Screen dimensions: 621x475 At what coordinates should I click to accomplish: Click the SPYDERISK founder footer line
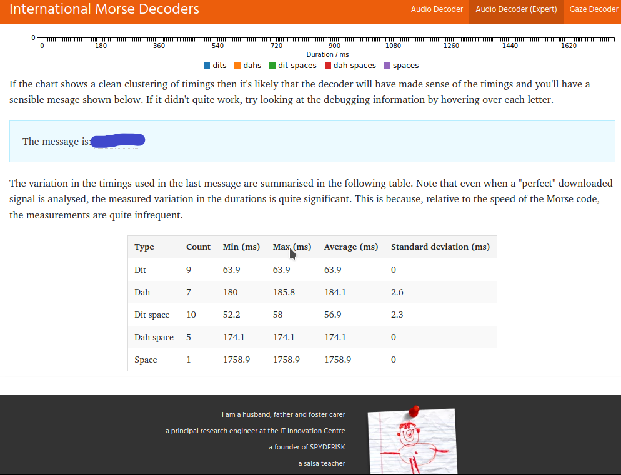[x=306, y=447]
